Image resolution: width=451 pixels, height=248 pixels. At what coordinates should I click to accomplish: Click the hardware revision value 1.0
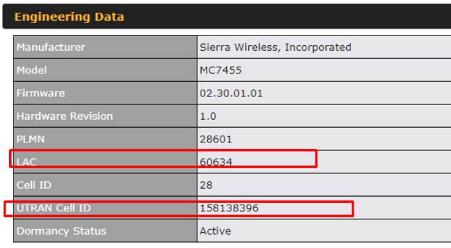tap(208, 116)
